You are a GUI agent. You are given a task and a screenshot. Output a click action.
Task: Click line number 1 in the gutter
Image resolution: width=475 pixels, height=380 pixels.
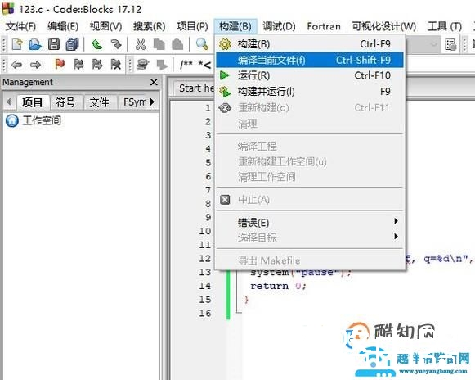click(x=208, y=108)
